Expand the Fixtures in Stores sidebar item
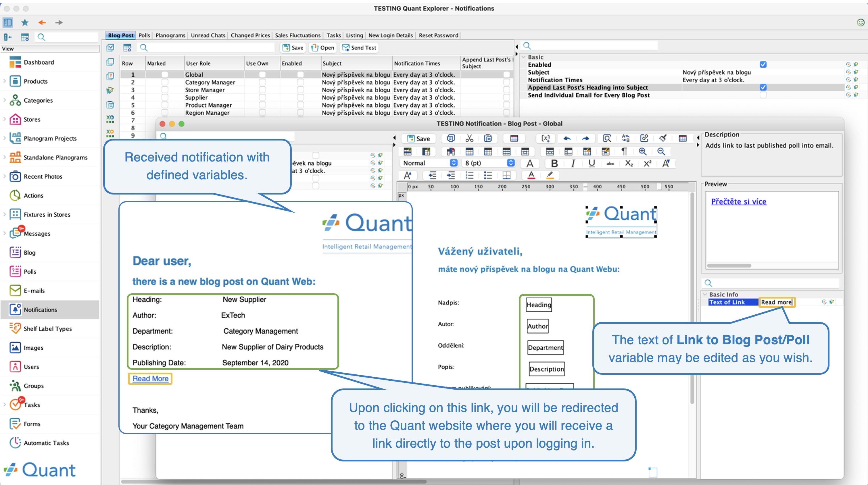The width and height of the screenshot is (868, 485). [4, 214]
